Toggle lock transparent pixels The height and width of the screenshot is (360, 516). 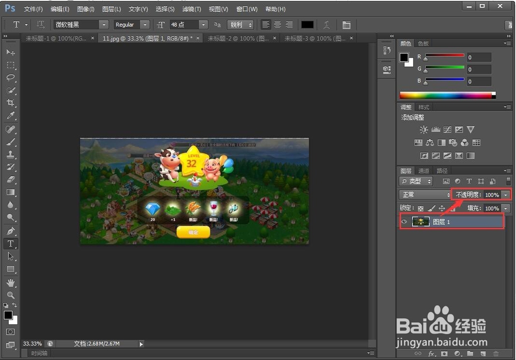pyautogui.click(x=421, y=208)
